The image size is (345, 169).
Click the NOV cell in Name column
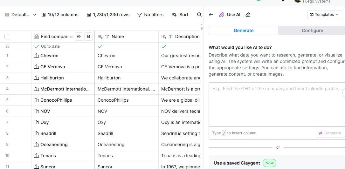pyautogui.click(x=127, y=111)
